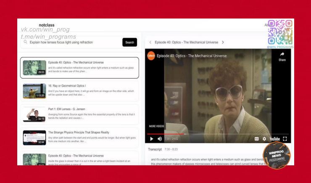The height and width of the screenshot is (183, 311).
Task: Play the Episode 40 video
Action: tap(152, 139)
